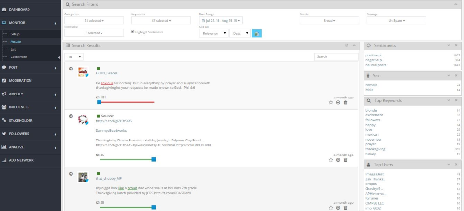Open the Dashboard menu item
464x211 pixels.
19,9
